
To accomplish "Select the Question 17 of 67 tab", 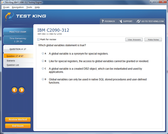I will pyautogui.click(x=18, y=56).
